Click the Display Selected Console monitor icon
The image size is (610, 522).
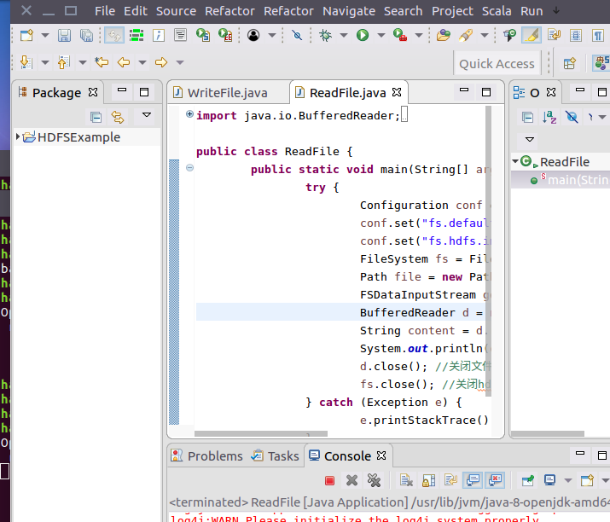pyautogui.click(x=549, y=480)
